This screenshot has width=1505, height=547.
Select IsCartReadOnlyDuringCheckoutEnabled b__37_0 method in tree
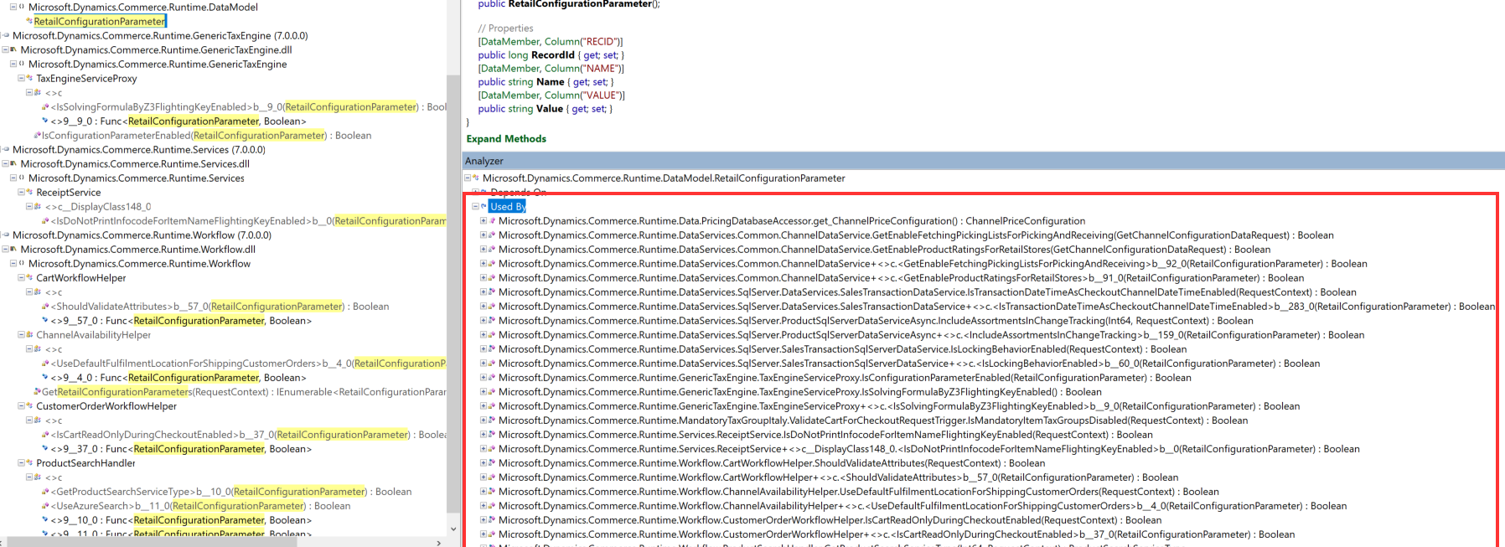click(248, 434)
